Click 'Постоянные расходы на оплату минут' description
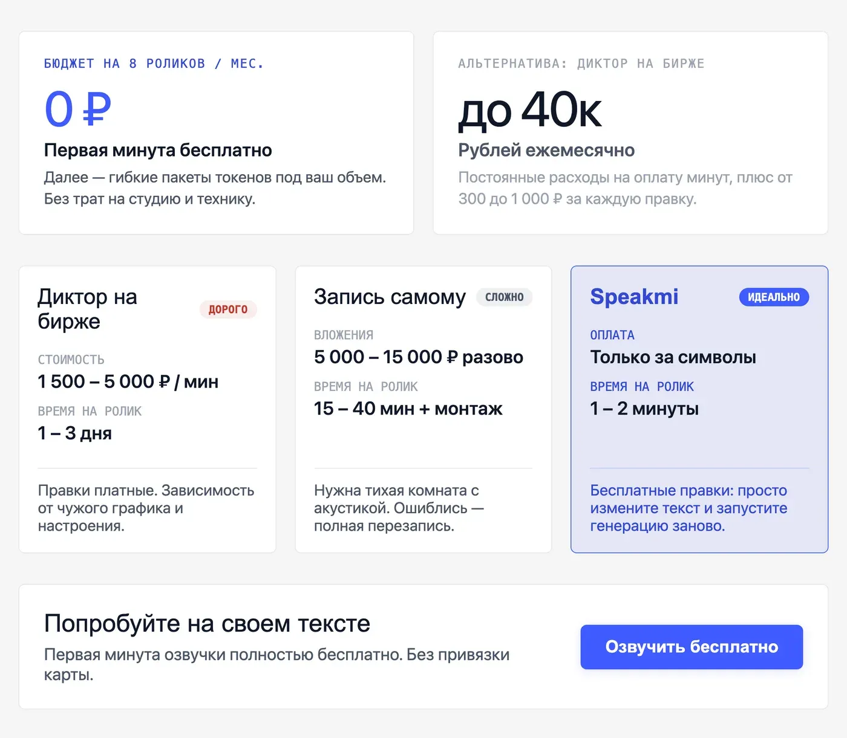Image resolution: width=847 pixels, height=738 pixels. pyautogui.click(x=625, y=188)
